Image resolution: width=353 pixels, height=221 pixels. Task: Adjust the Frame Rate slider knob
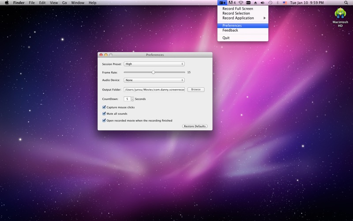(153, 72)
